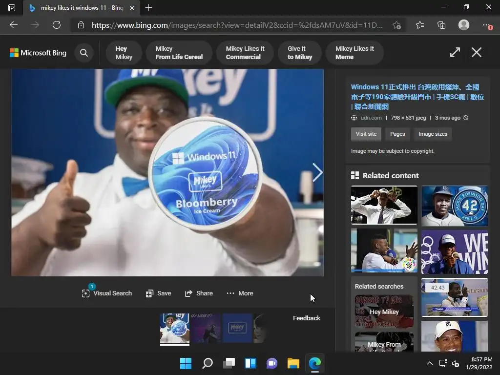Open the network status tray icon
Viewport: 500px width, 375px height.
pos(443,363)
